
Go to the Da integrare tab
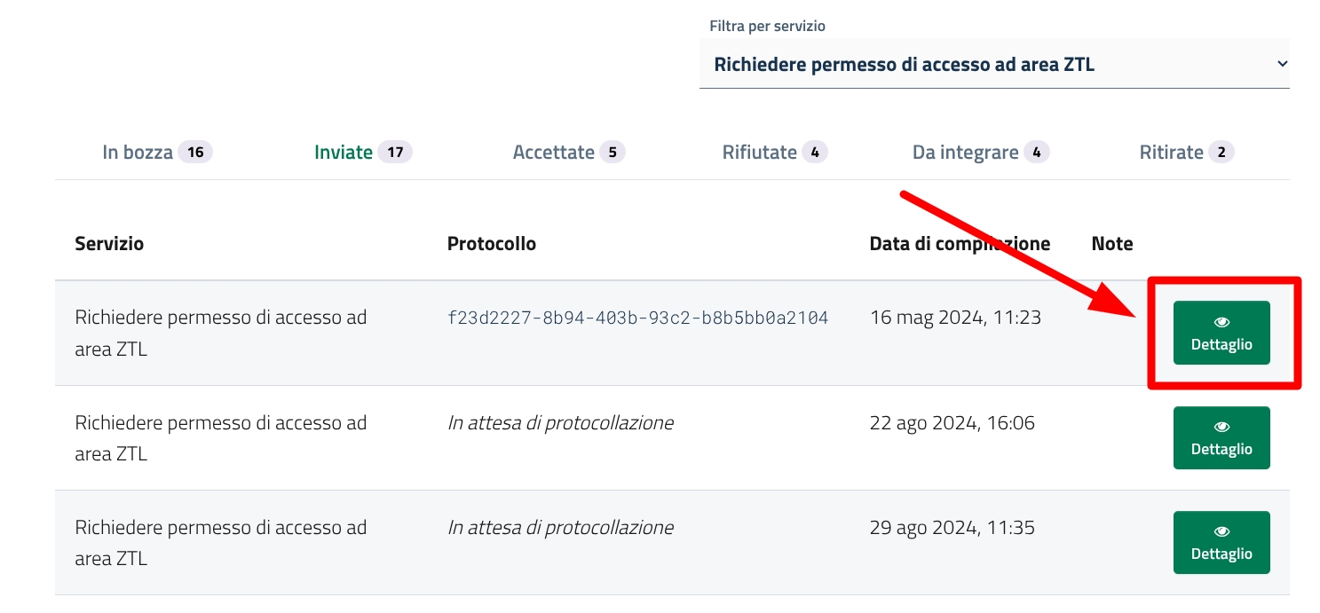point(965,153)
